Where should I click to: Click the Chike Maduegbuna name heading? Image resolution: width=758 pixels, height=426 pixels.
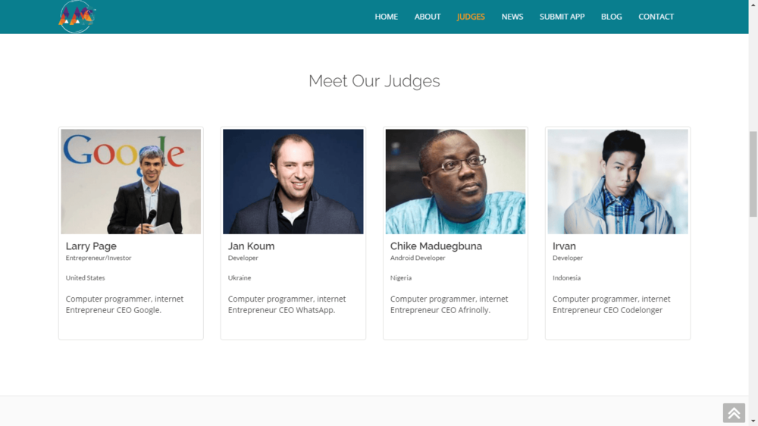[x=436, y=246]
